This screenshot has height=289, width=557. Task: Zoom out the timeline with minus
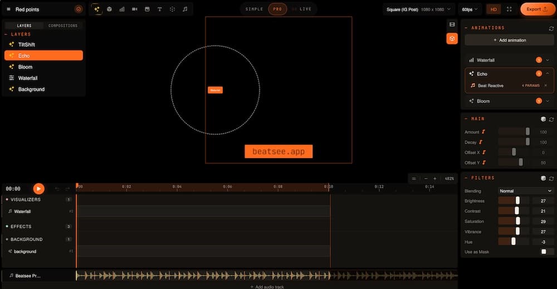(426, 179)
